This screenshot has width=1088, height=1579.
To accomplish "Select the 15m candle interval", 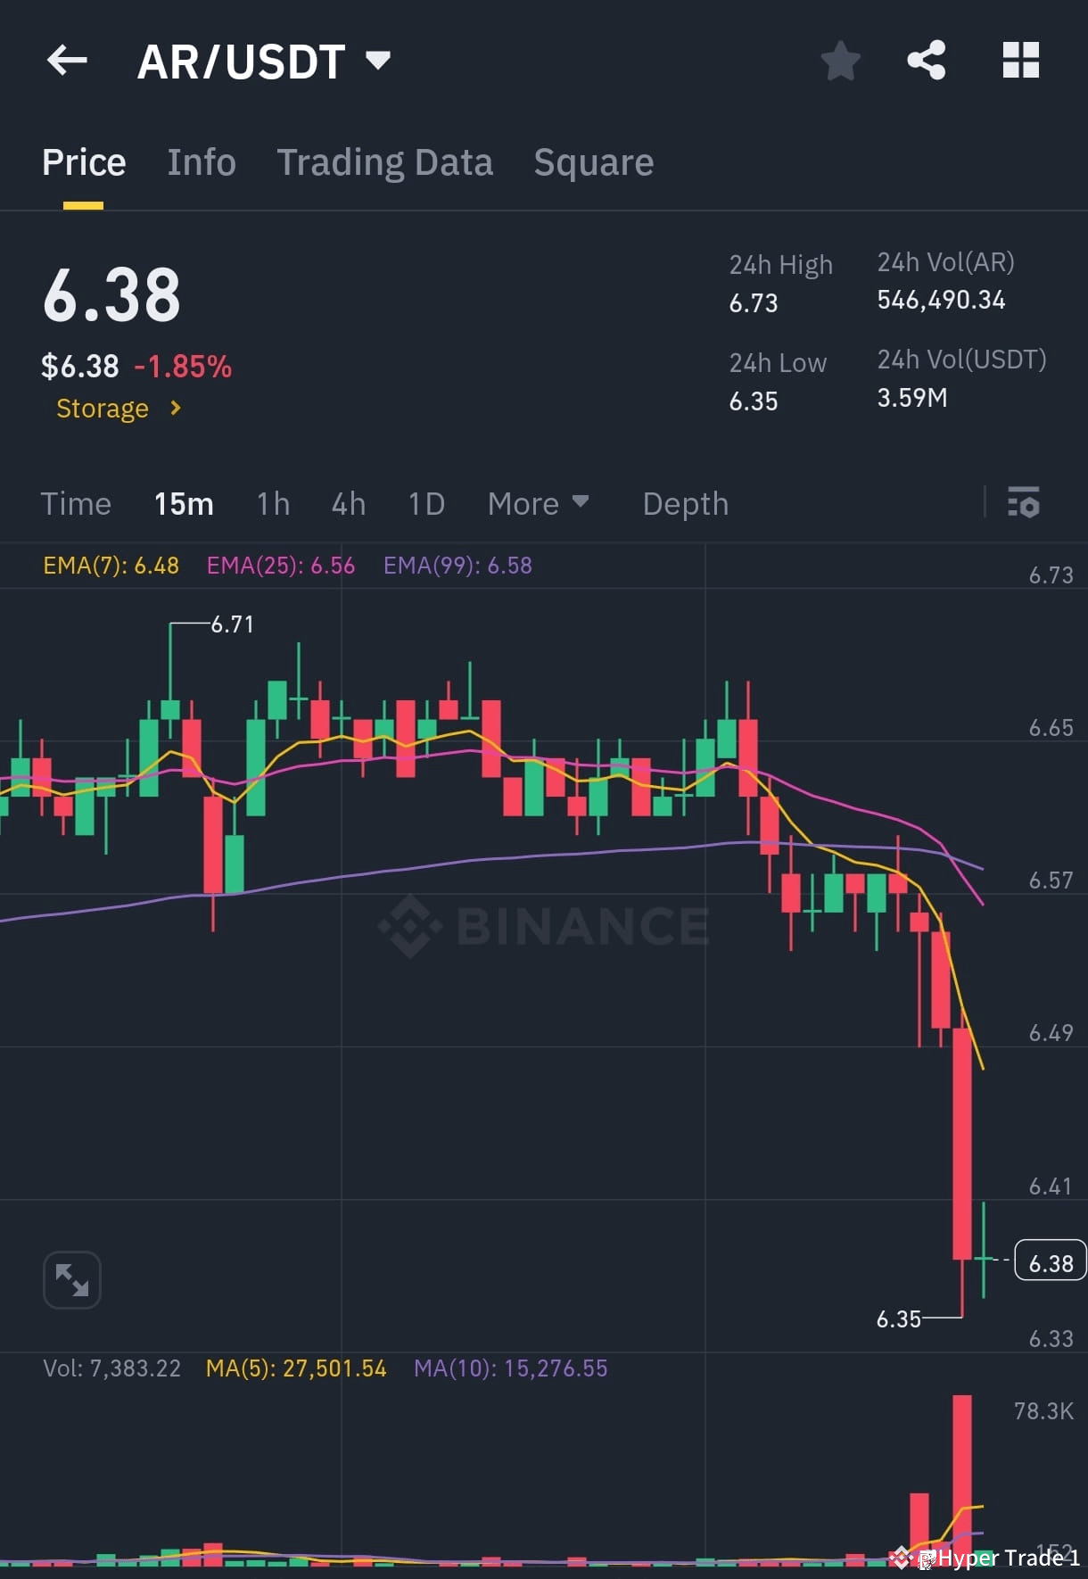I will [x=183, y=503].
